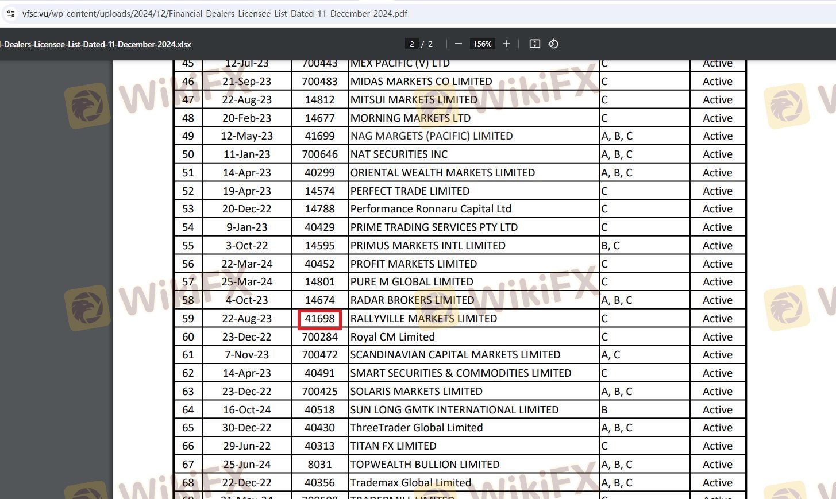This screenshot has width=836, height=499.
Task: Rotate the PDF counterclockwise
Action: [553, 44]
